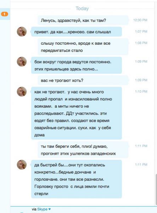Select the 'вас не трогают хоть?' message bubble
157x213 pixels.
[x=83, y=80]
